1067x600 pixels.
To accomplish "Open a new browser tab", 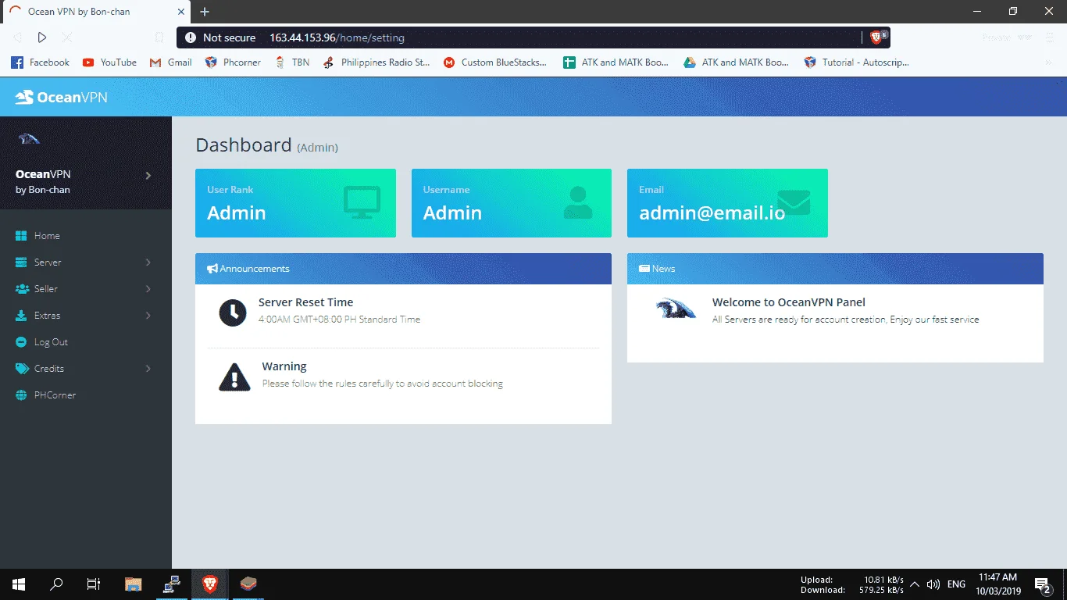I will (205, 12).
